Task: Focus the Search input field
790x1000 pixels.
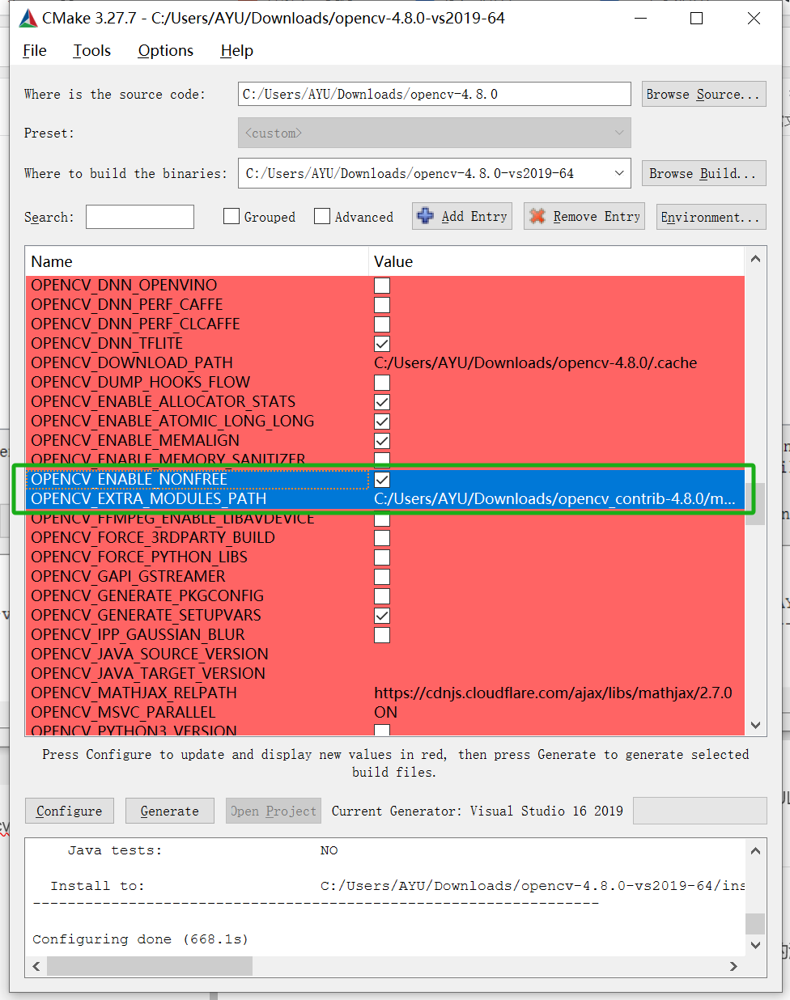Action: coord(140,217)
